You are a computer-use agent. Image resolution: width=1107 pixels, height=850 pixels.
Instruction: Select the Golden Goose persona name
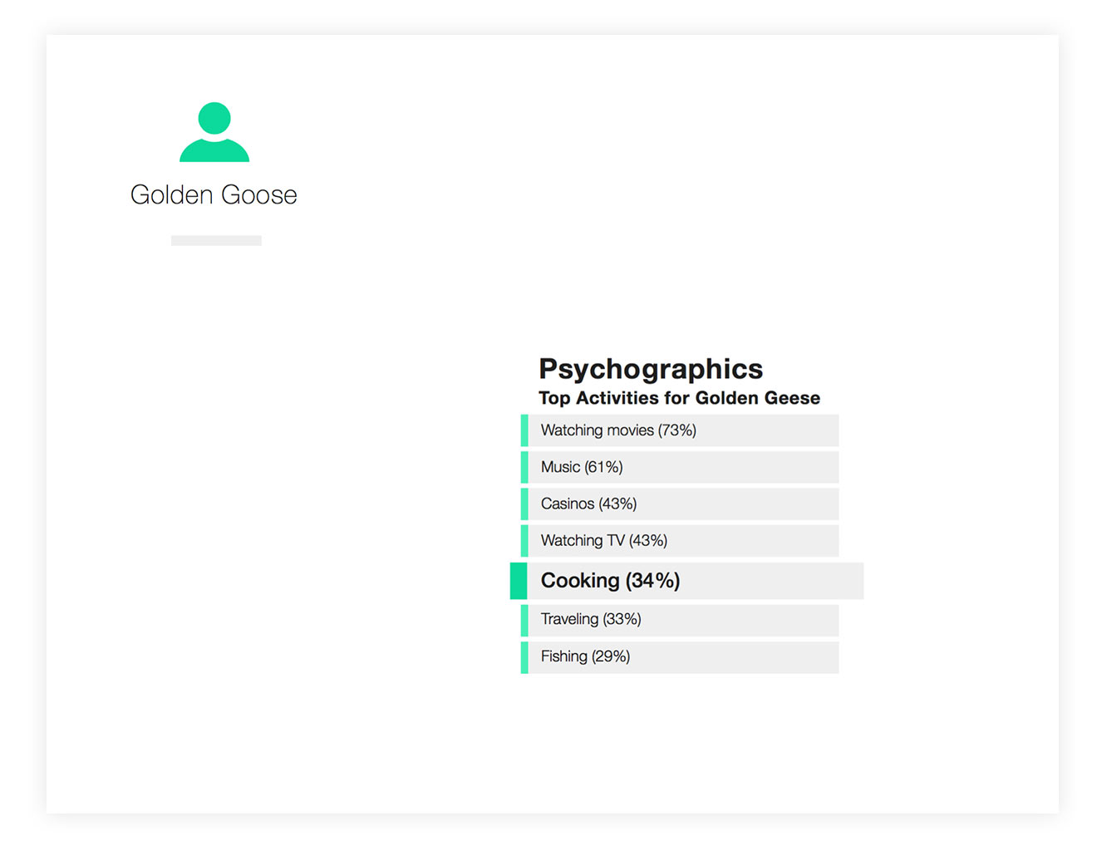[214, 194]
